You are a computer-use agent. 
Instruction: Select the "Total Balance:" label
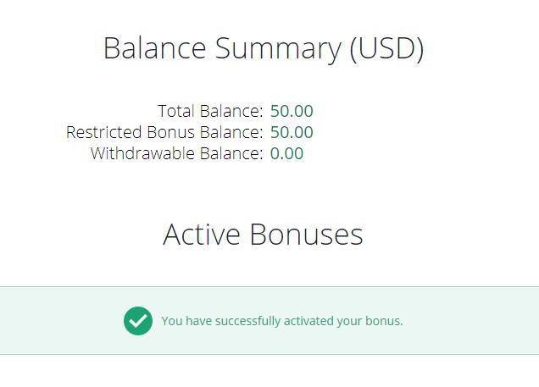[x=210, y=111]
